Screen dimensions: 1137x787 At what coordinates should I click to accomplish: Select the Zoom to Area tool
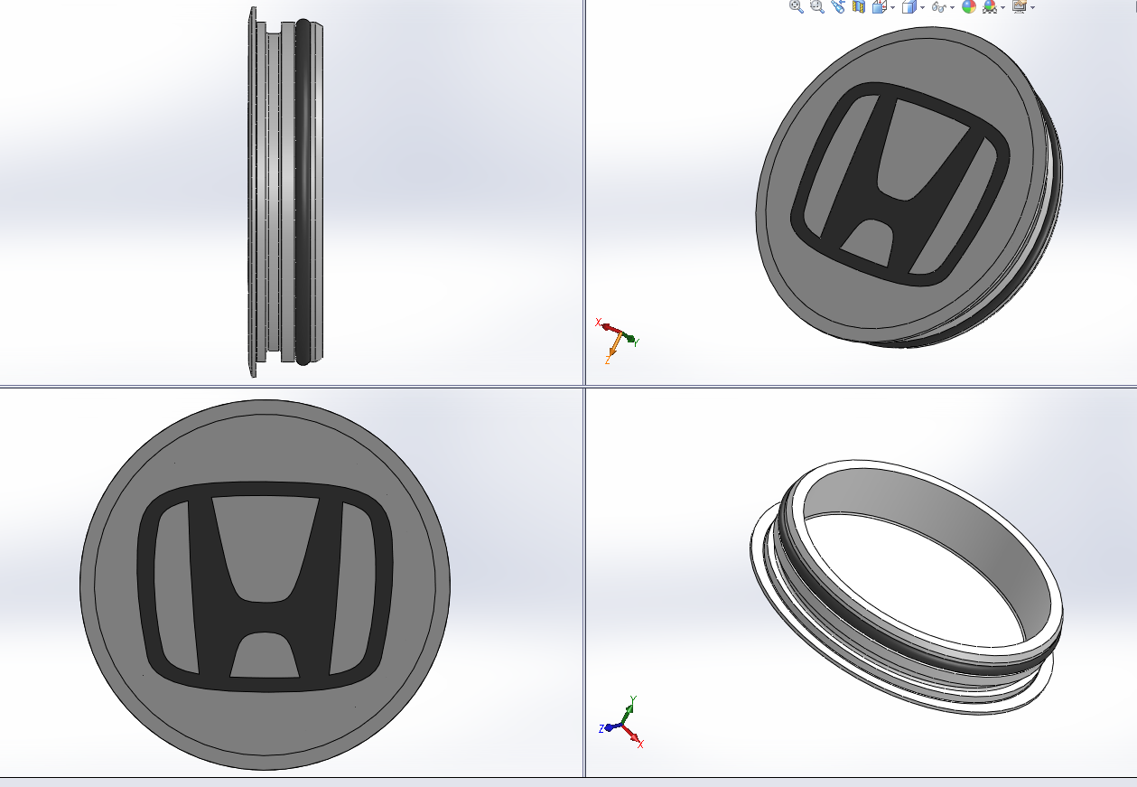pyautogui.click(x=817, y=7)
